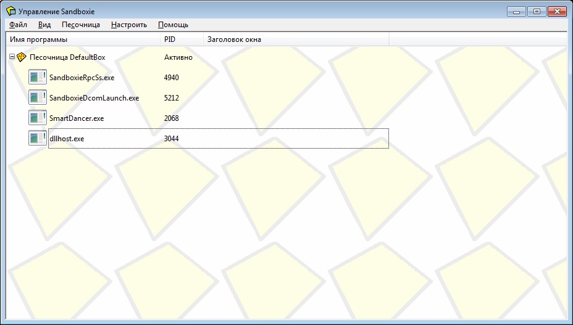Click PID value 4940
This screenshot has width=573, height=325.
[172, 78]
